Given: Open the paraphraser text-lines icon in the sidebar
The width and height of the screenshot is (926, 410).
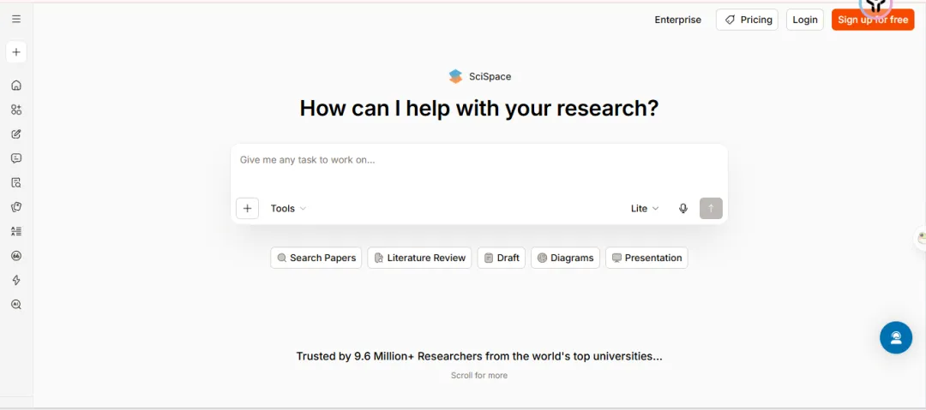Looking at the screenshot, I should point(16,231).
